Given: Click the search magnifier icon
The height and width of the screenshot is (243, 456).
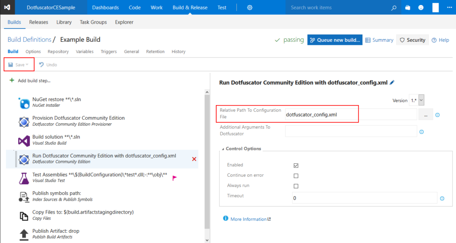Looking at the screenshot, I should click(394, 8).
